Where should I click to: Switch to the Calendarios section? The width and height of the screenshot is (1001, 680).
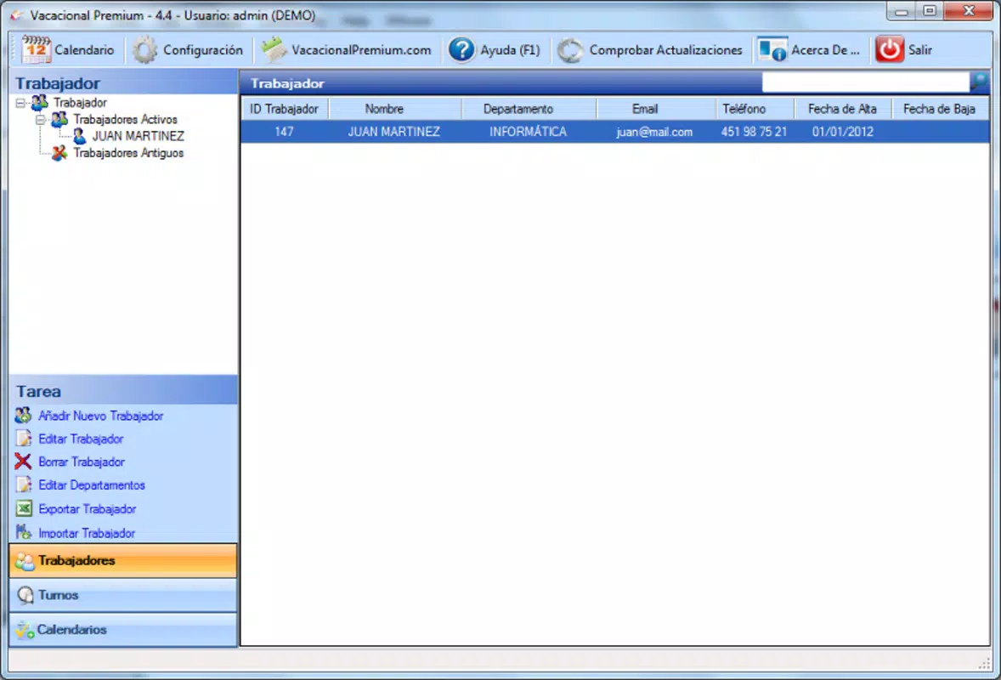point(123,630)
